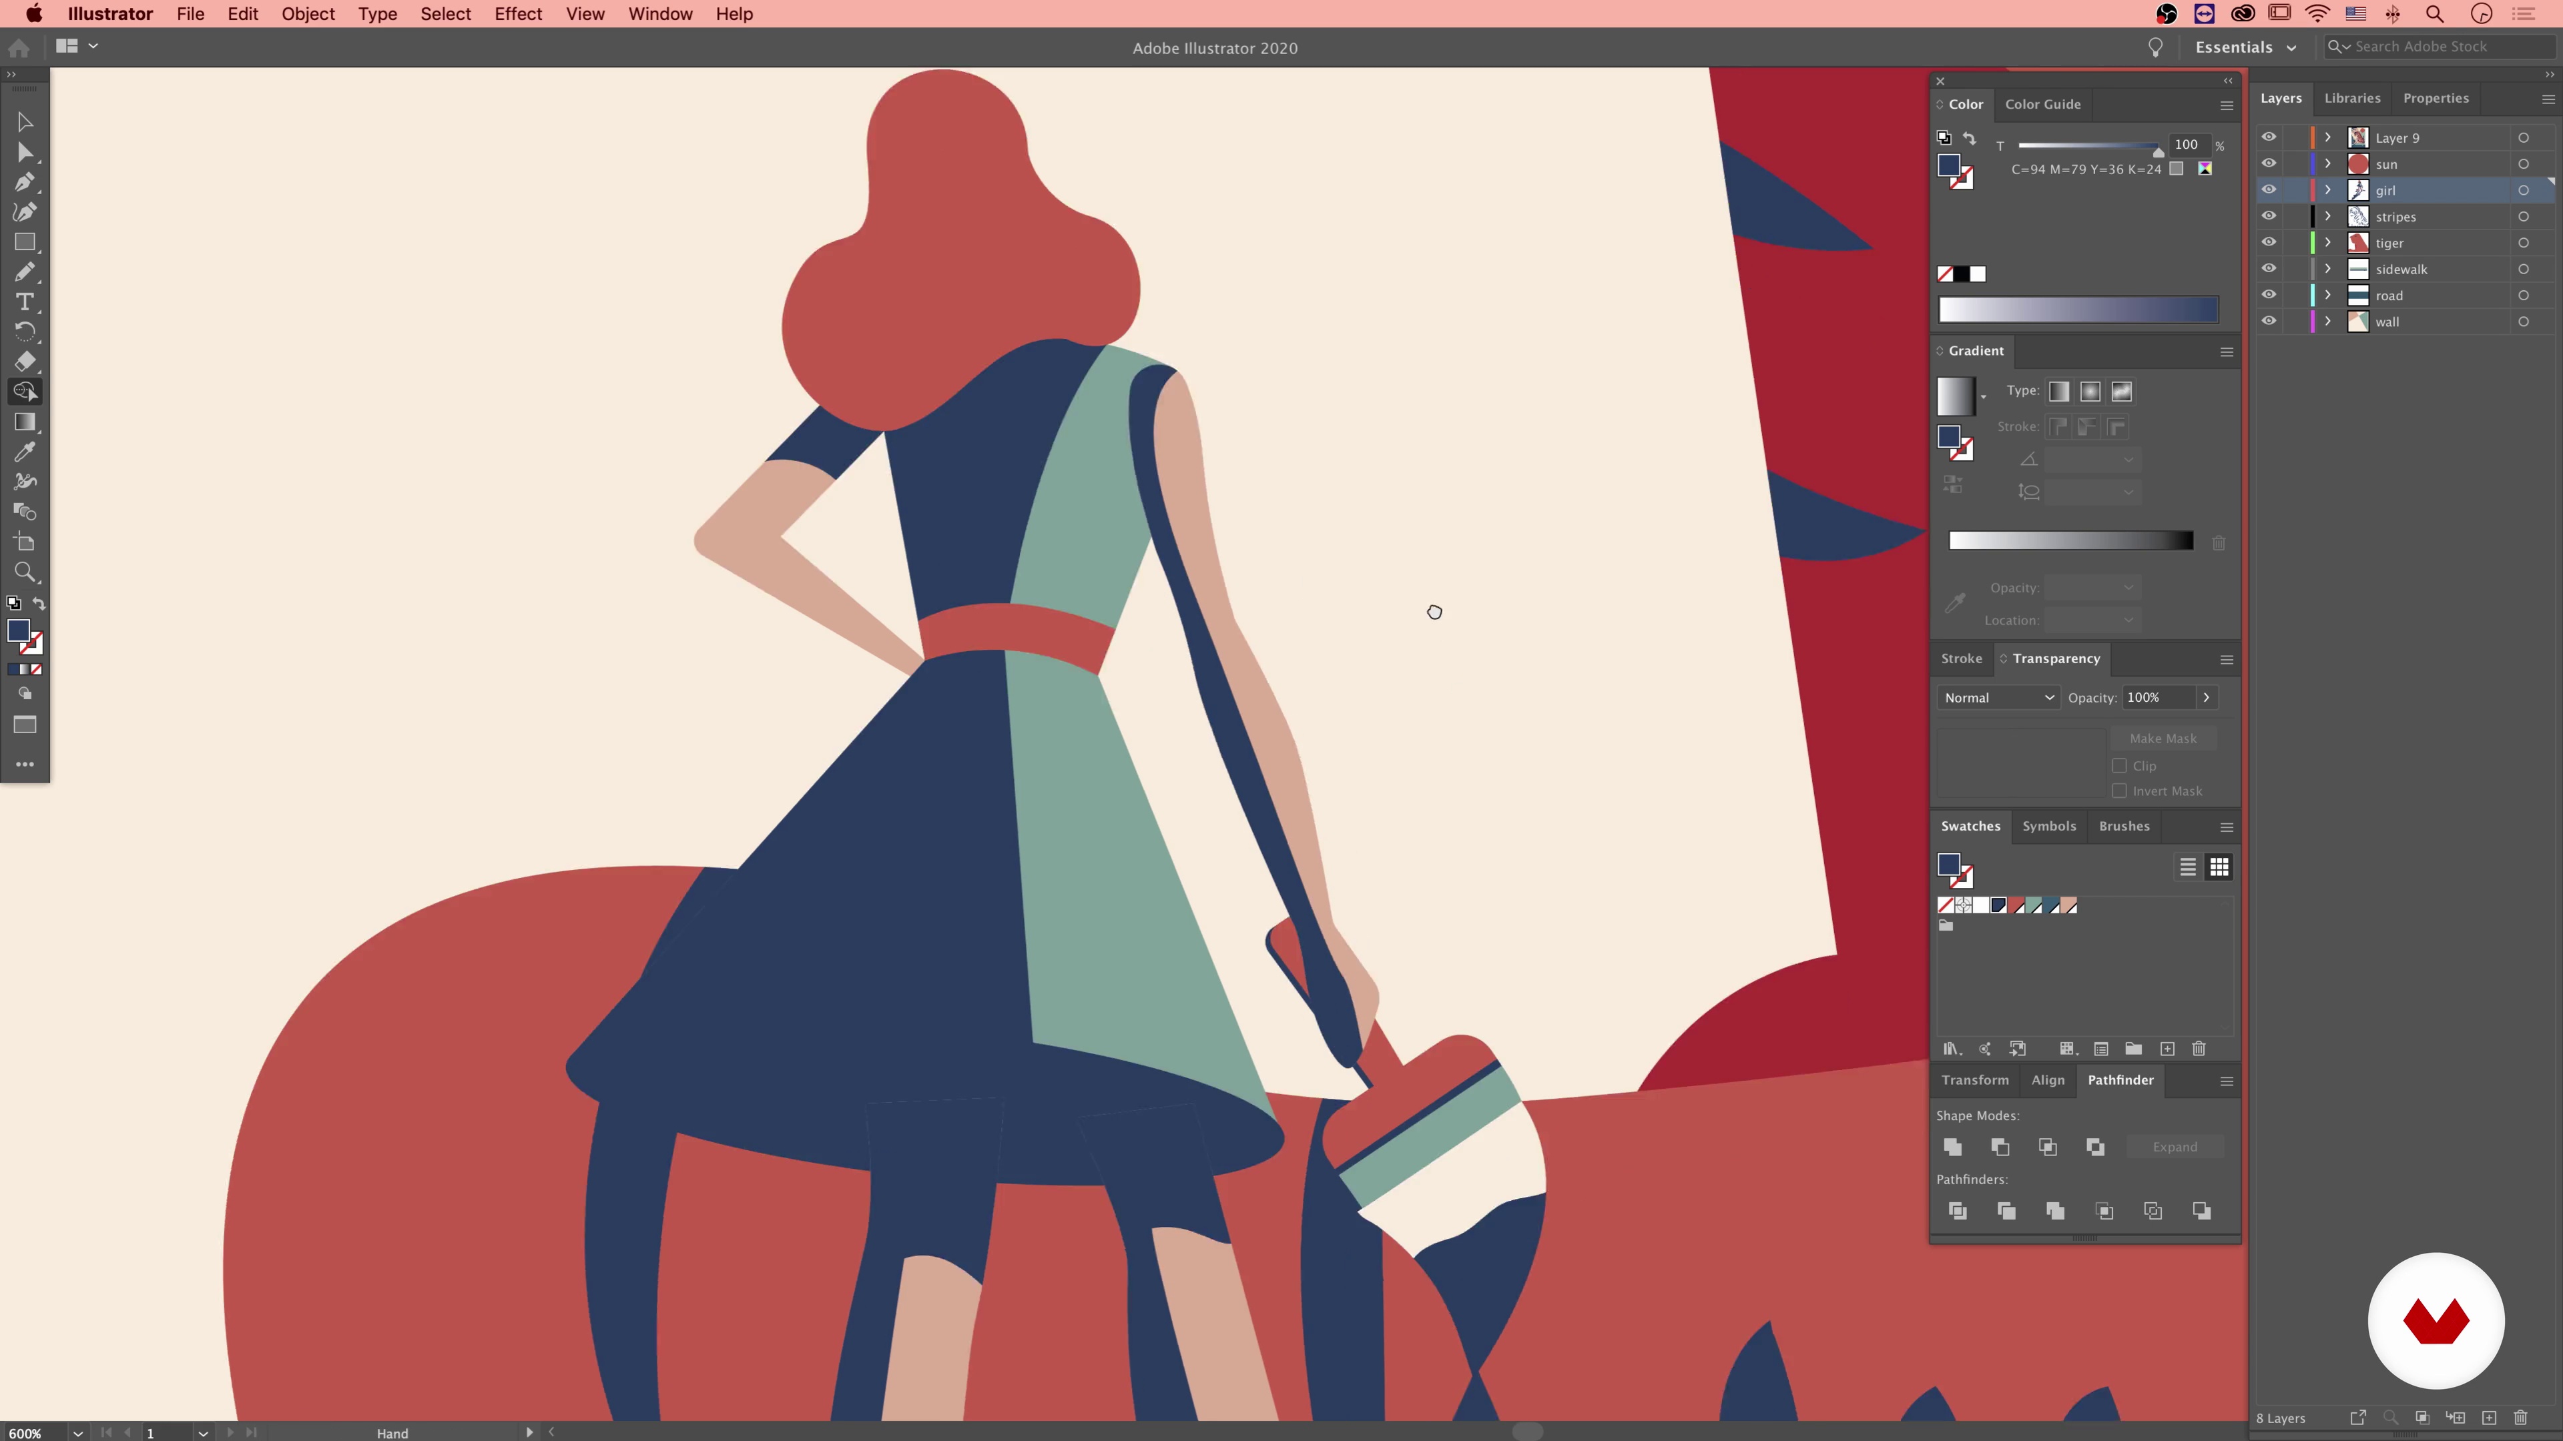
Task: Open the Effect menu
Action: click(517, 14)
